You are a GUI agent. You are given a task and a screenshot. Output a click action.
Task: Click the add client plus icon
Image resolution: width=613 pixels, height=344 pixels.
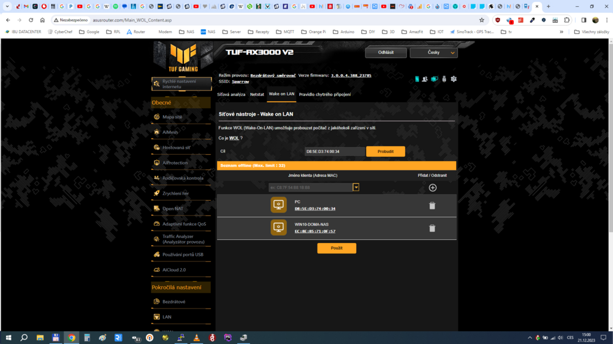pos(432,188)
